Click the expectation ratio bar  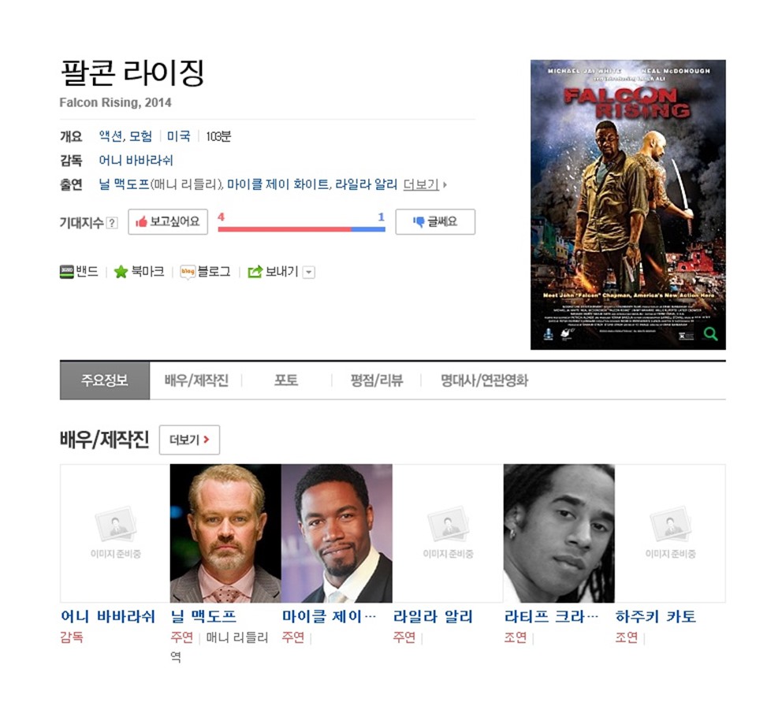coord(301,229)
